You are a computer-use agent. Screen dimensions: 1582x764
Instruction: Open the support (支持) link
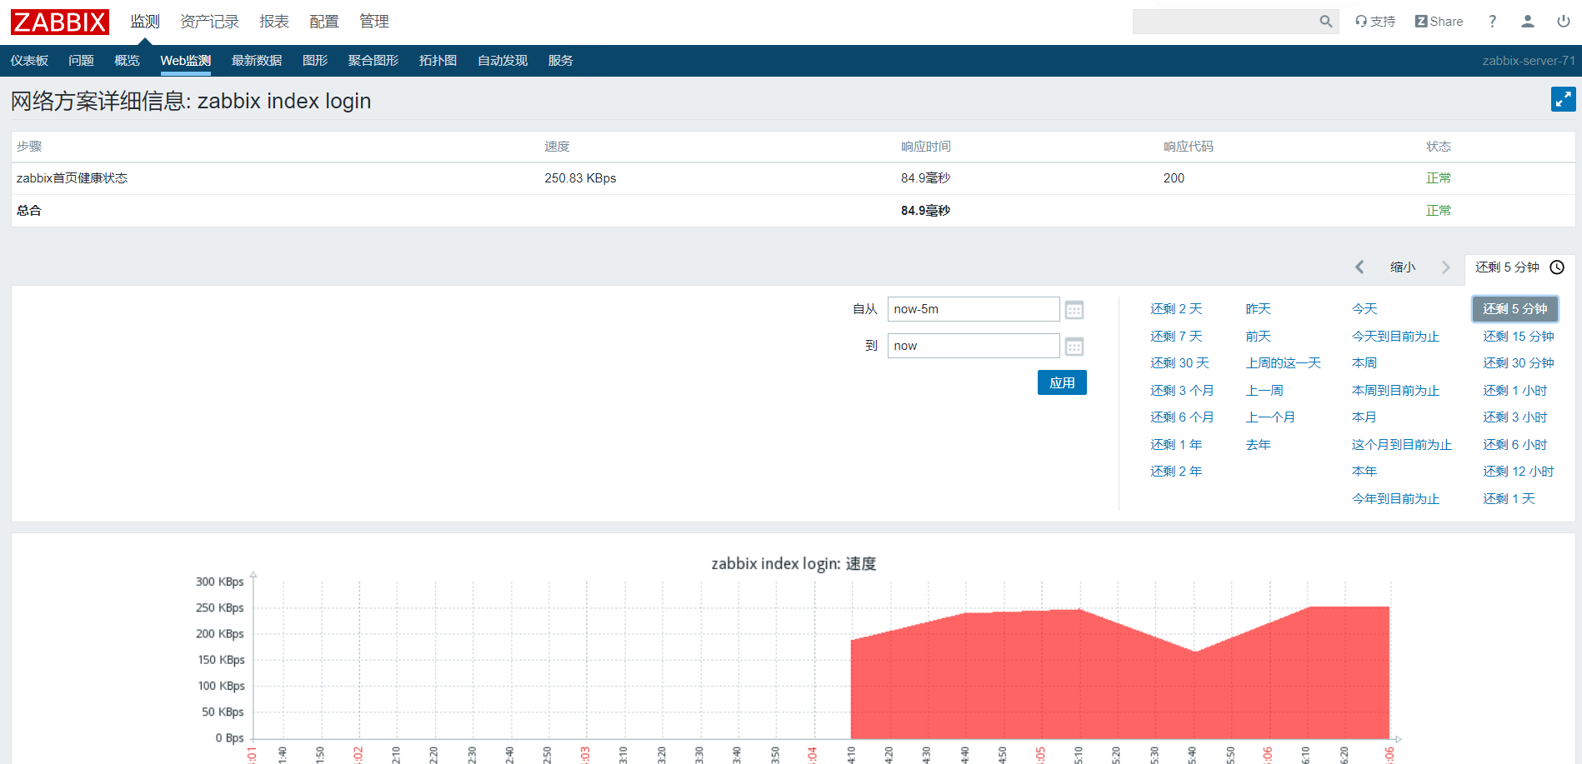click(1375, 22)
